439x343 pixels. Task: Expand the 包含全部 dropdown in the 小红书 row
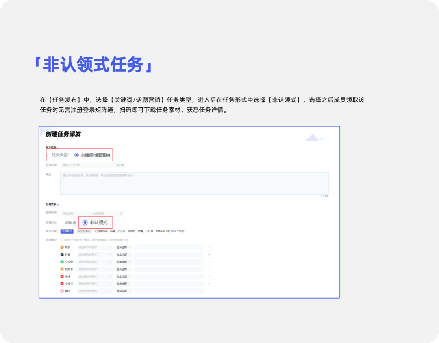coord(124,284)
